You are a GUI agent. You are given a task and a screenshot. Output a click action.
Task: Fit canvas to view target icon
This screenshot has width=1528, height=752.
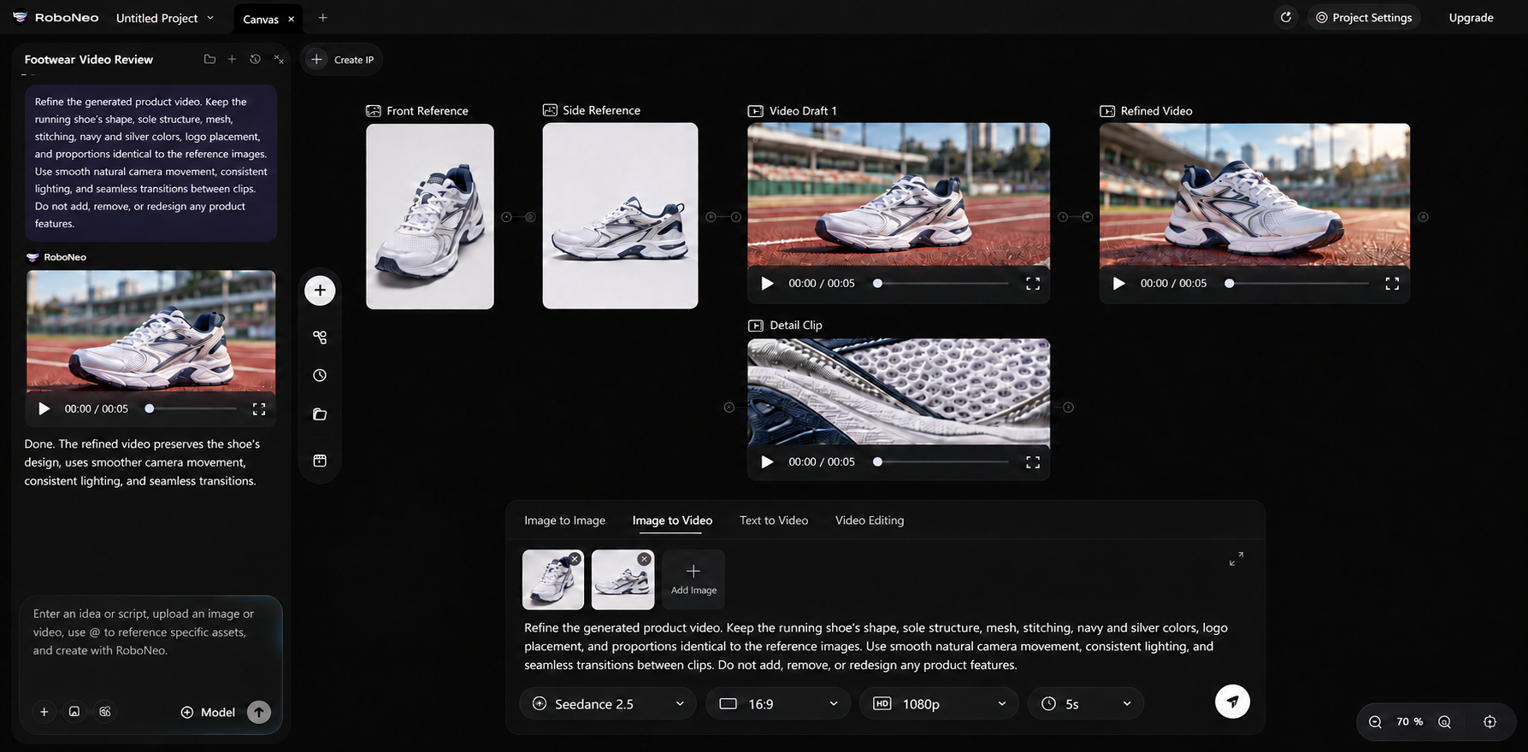click(1490, 722)
